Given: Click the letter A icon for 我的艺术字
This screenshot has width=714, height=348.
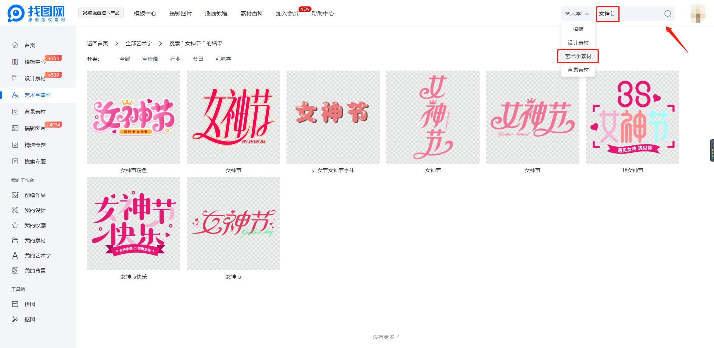Looking at the screenshot, I should tap(15, 256).
